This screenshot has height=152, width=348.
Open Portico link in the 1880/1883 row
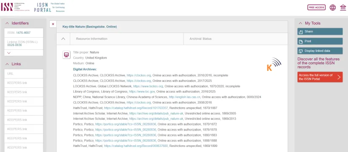click(x=126, y=135)
